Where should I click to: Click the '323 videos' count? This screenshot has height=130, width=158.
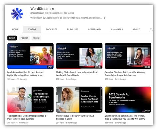tap(69, 13)
